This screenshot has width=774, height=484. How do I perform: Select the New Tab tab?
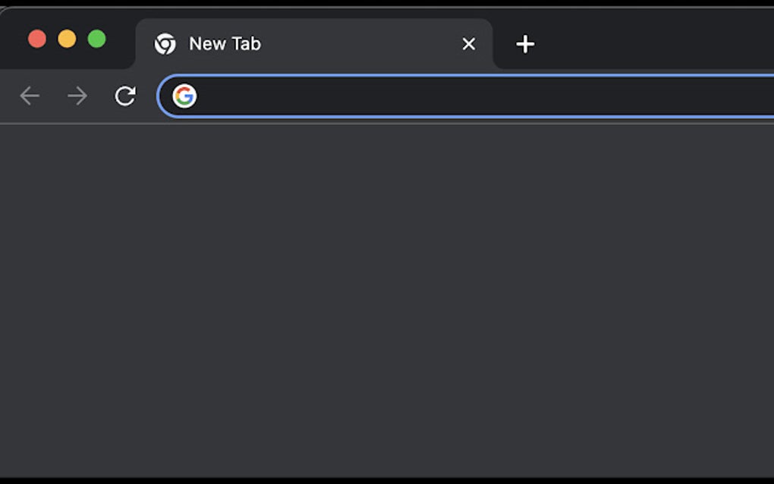point(304,43)
